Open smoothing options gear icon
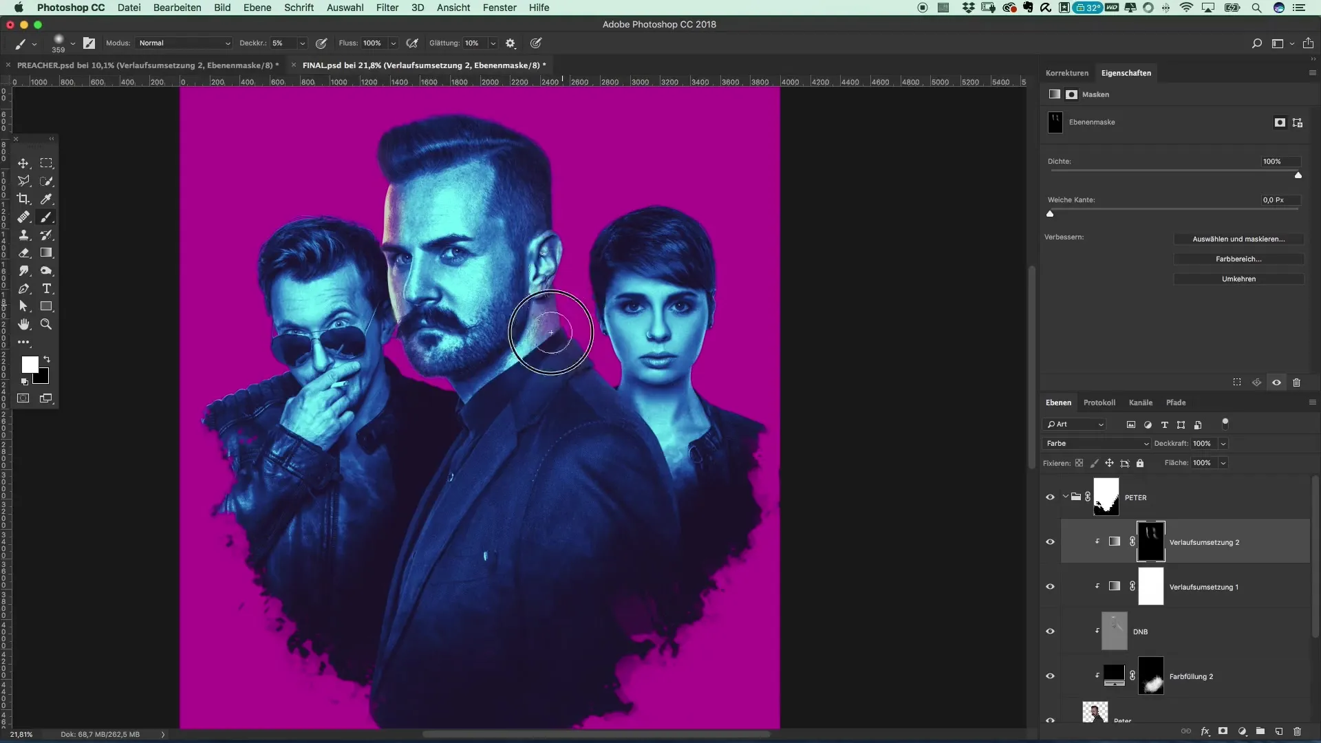The image size is (1321, 743). click(x=511, y=43)
